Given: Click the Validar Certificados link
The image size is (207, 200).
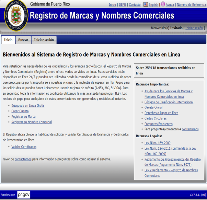Looking at the screenshot, I should pos(24,147).
